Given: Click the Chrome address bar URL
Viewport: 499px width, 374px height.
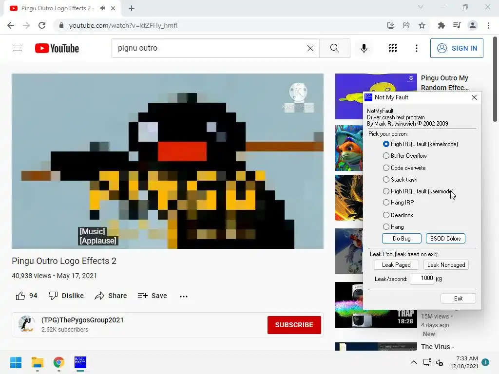Looking at the screenshot, I should click(x=123, y=25).
